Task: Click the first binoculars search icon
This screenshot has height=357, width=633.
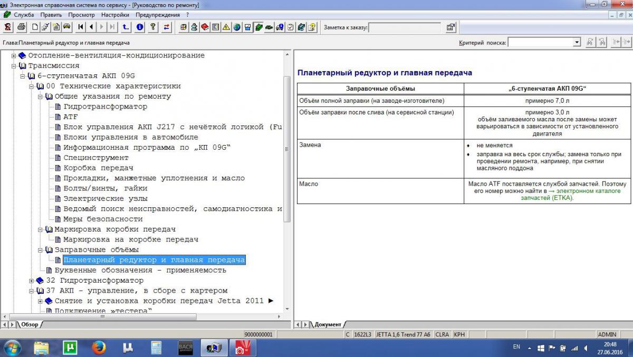Action: point(590,42)
